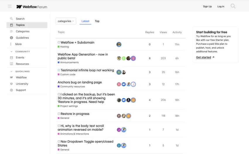The width and height of the screenshot is (249, 154).
Task: Open the categories dropdown filter
Action: (x=66, y=21)
